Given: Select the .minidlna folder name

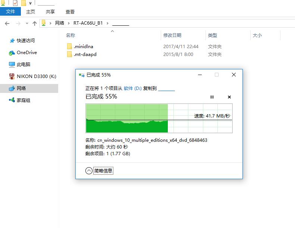Looking at the screenshot, I should [83, 47].
